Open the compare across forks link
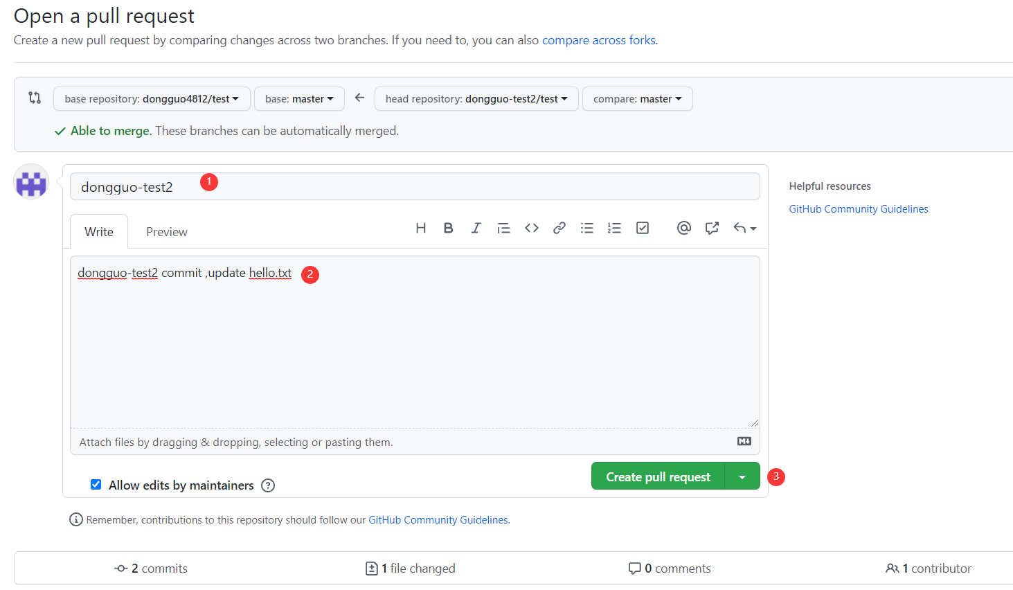 (598, 40)
